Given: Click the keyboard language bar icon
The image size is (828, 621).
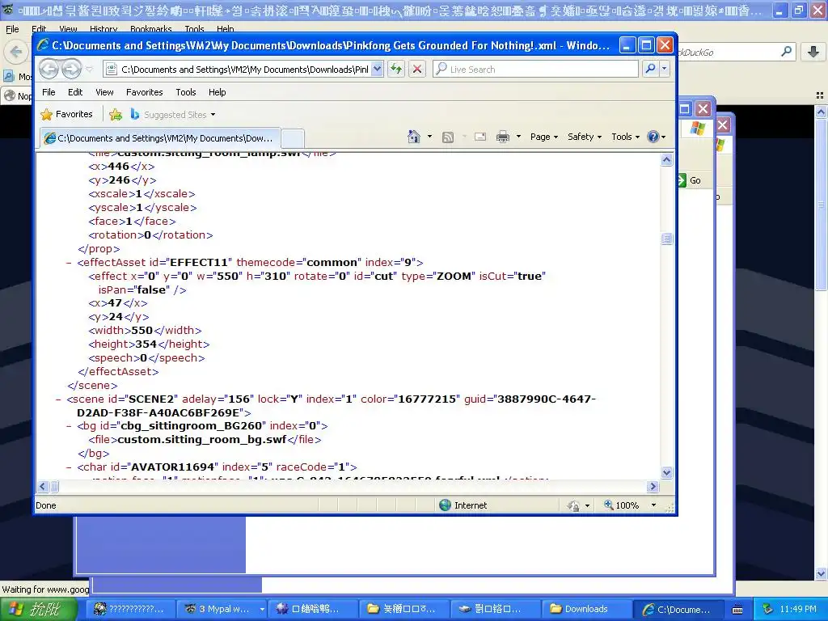Looking at the screenshot, I should coord(737,610).
